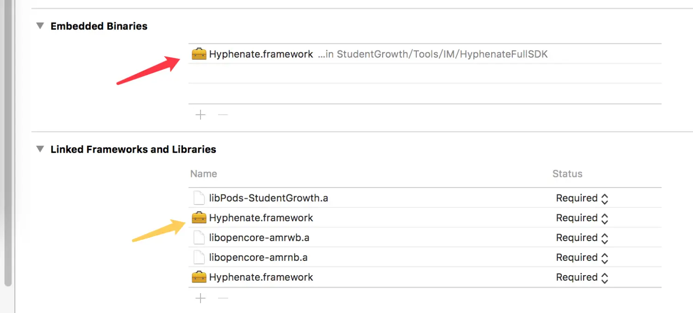This screenshot has width=693, height=313.
Task: Click the Embedded Binaries section title
Action: click(x=99, y=26)
